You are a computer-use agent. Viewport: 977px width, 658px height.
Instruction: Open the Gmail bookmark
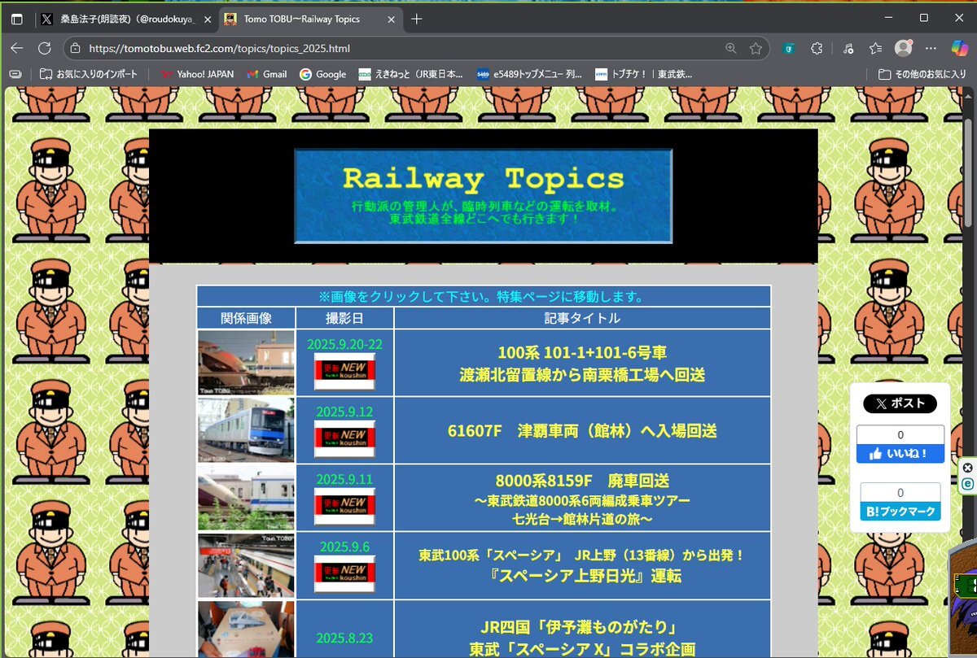(x=267, y=74)
